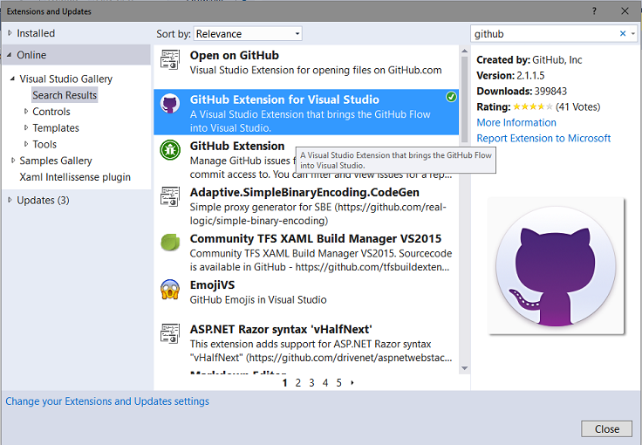Select the EmojiVS result title
This screenshot has width=642, height=445.
click(x=212, y=285)
